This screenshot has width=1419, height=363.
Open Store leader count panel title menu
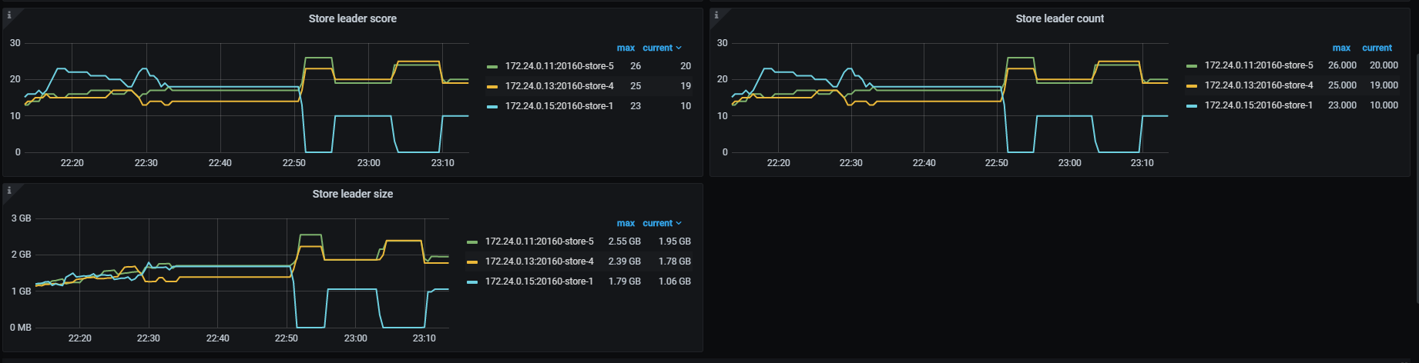[x=1059, y=18]
